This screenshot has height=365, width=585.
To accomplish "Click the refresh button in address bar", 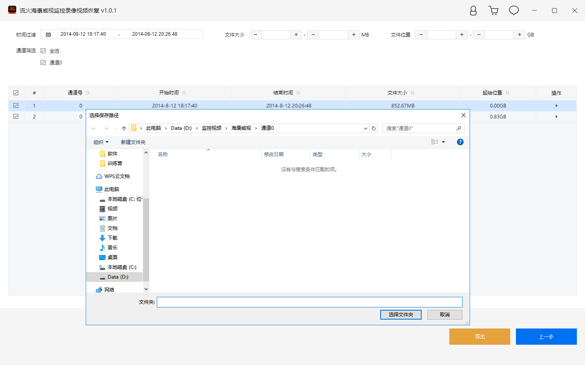I will tap(374, 128).
